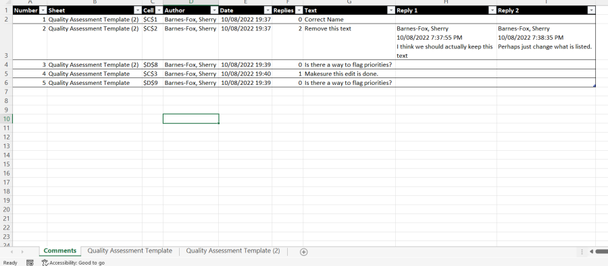Open the Text column filter dropdown
The image size is (608, 266).
click(x=391, y=11)
